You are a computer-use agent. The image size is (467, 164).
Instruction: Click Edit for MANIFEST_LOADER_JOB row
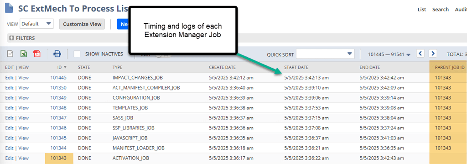(9, 148)
